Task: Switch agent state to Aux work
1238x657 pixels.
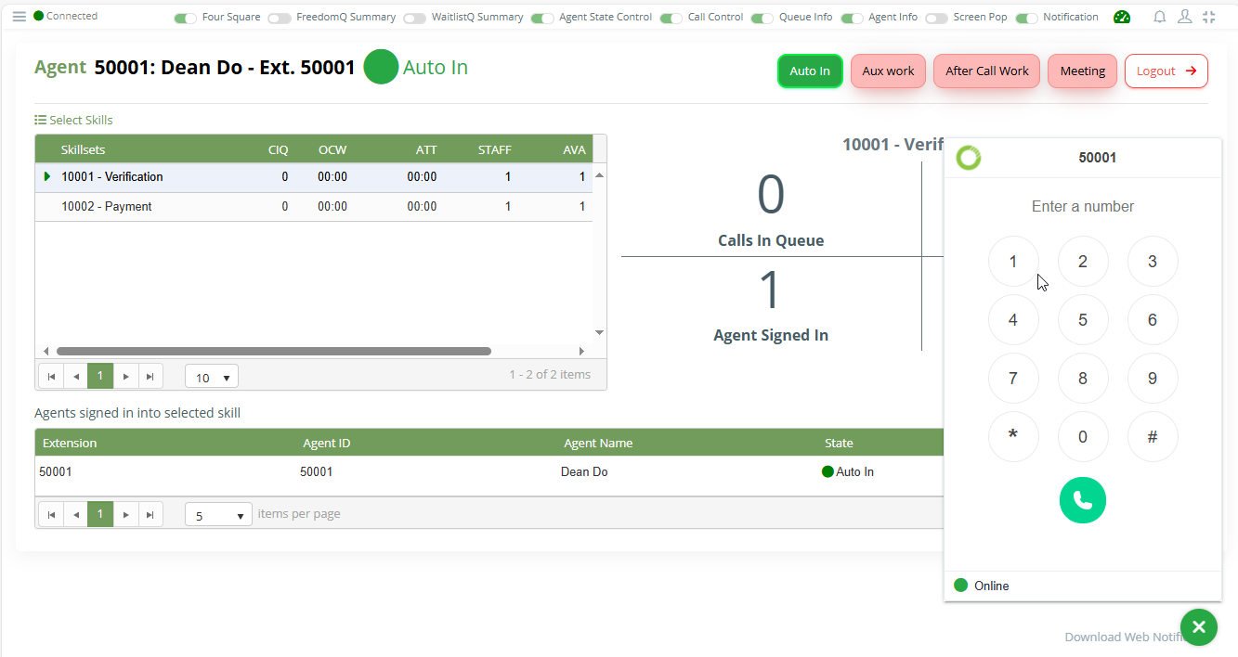Action: [x=888, y=71]
